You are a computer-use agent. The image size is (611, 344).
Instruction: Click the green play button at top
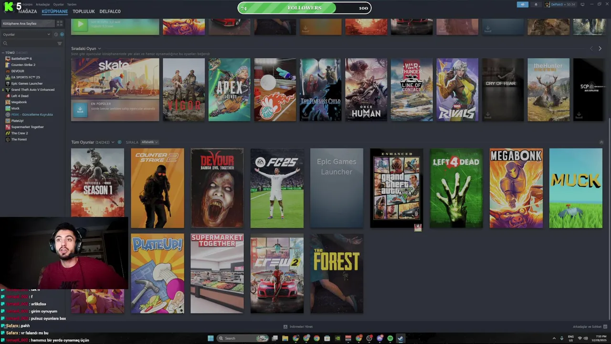point(80,24)
